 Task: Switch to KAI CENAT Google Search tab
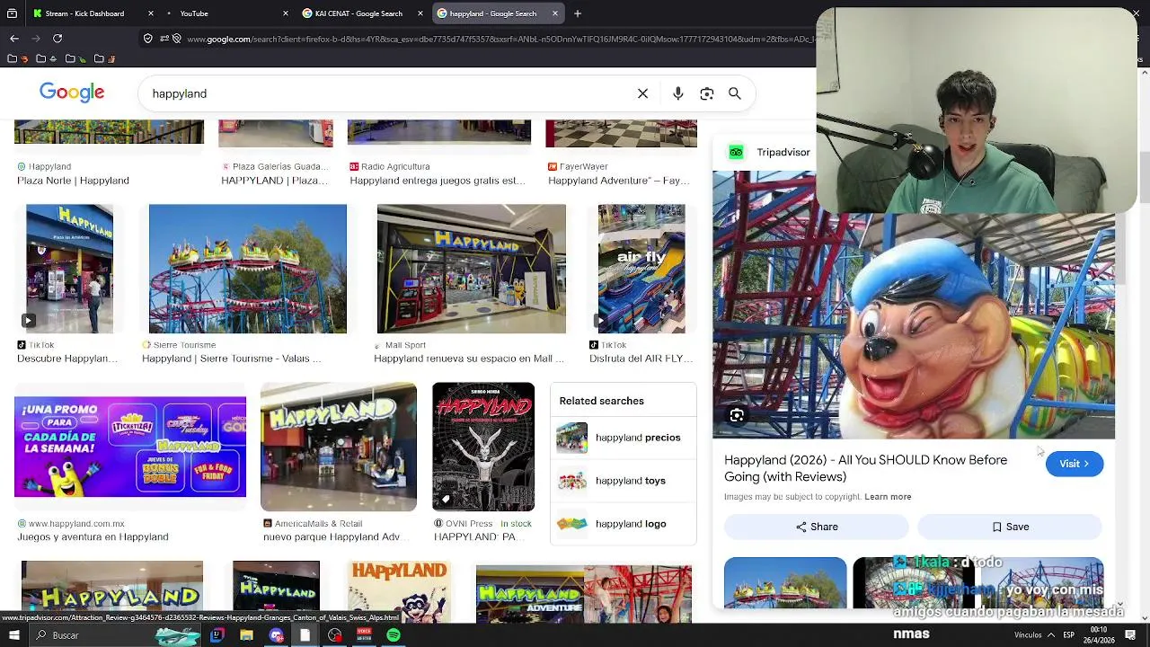pyautogui.click(x=364, y=13)
